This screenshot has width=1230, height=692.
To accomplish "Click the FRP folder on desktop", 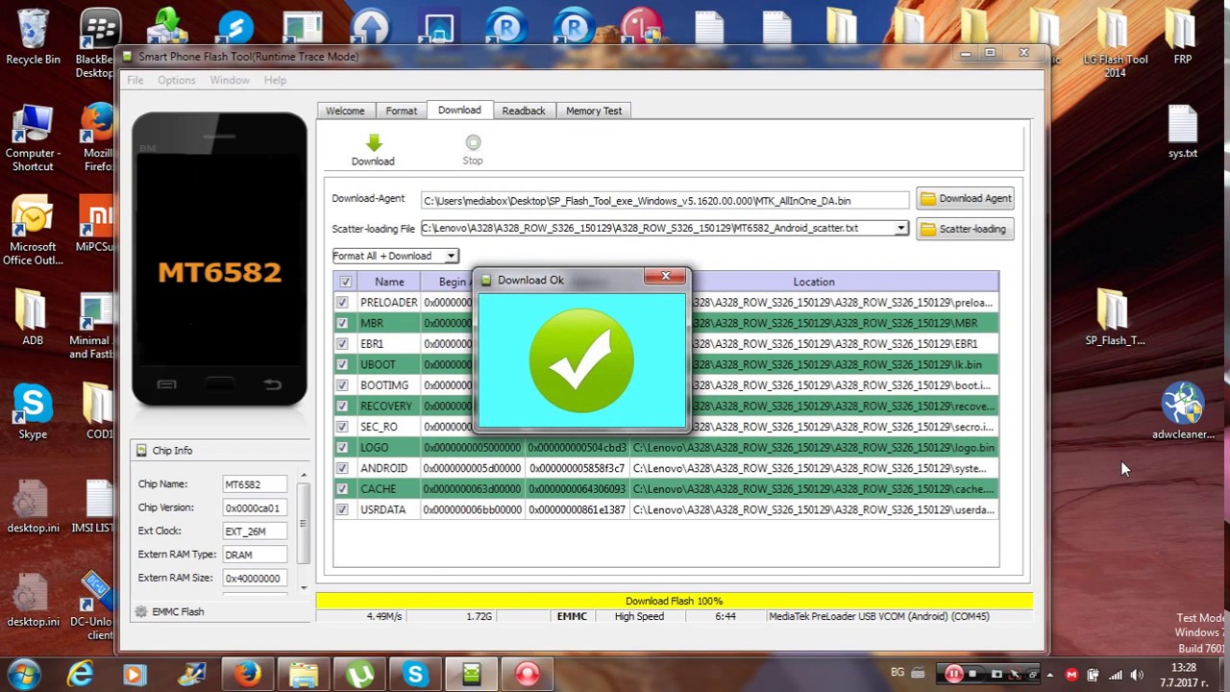I will 1183,37.
